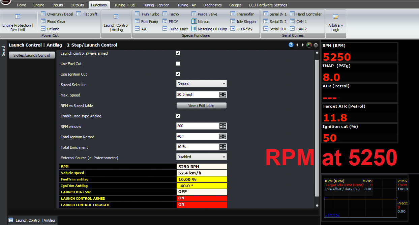
Task: Switch to Engine ribbon tab
Action: [x=39, y=5]
